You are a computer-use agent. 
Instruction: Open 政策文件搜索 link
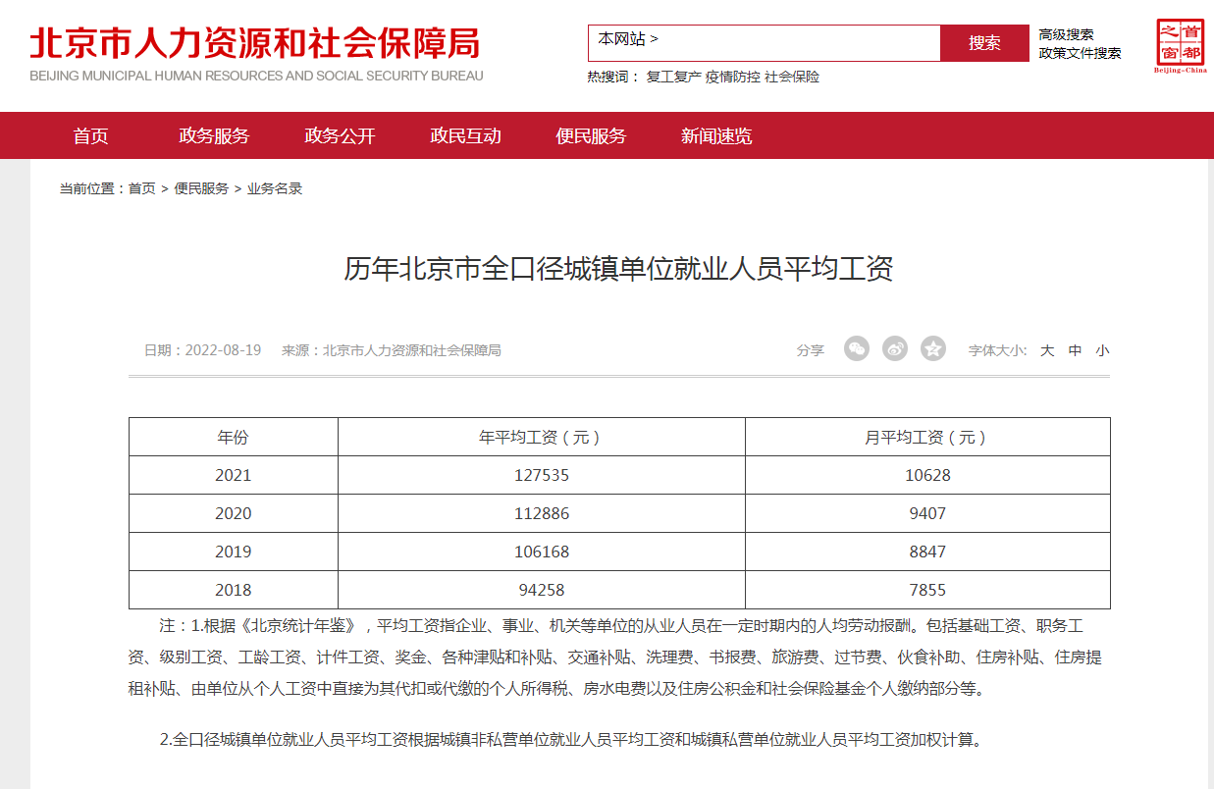pyautogui.click(x=1080, y=53)
